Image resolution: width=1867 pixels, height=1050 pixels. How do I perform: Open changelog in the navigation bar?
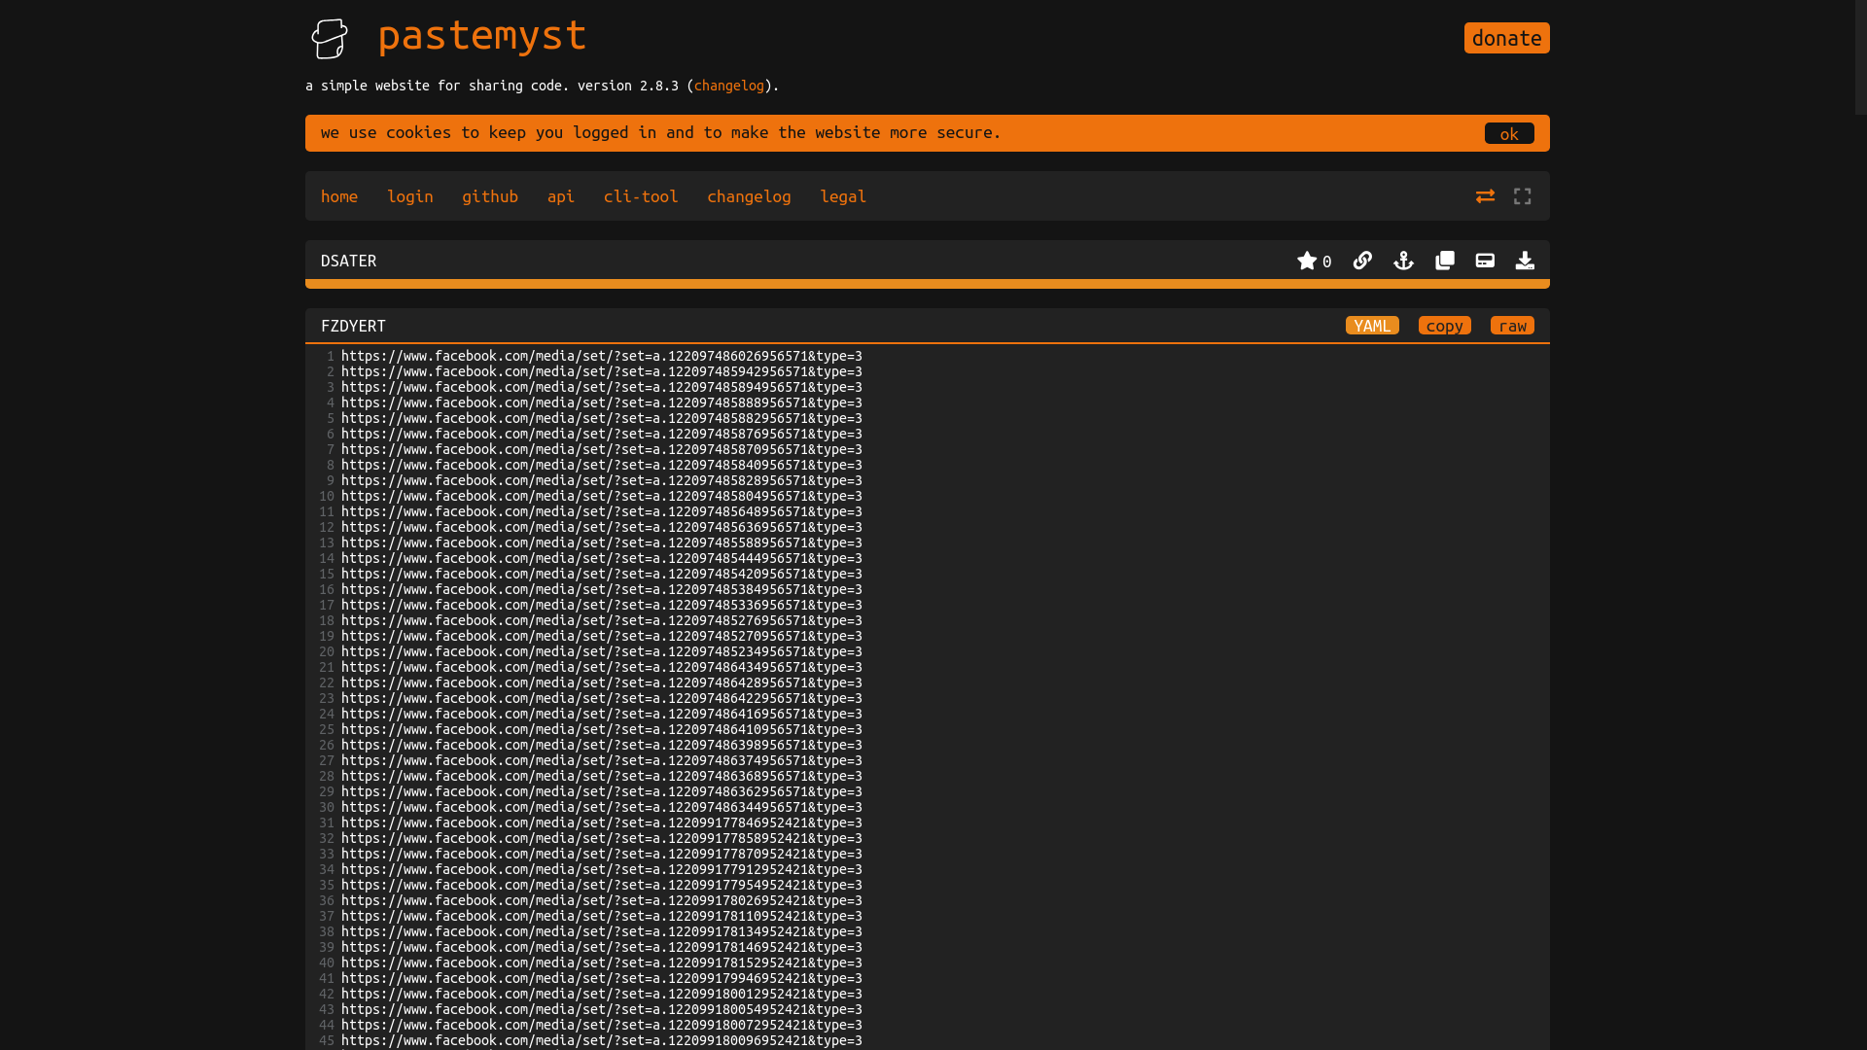(x=749, y=196)
